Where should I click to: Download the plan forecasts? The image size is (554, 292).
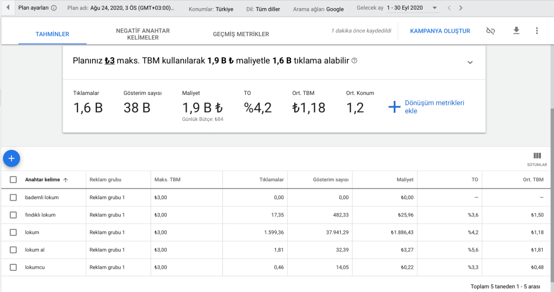point(516,31)
